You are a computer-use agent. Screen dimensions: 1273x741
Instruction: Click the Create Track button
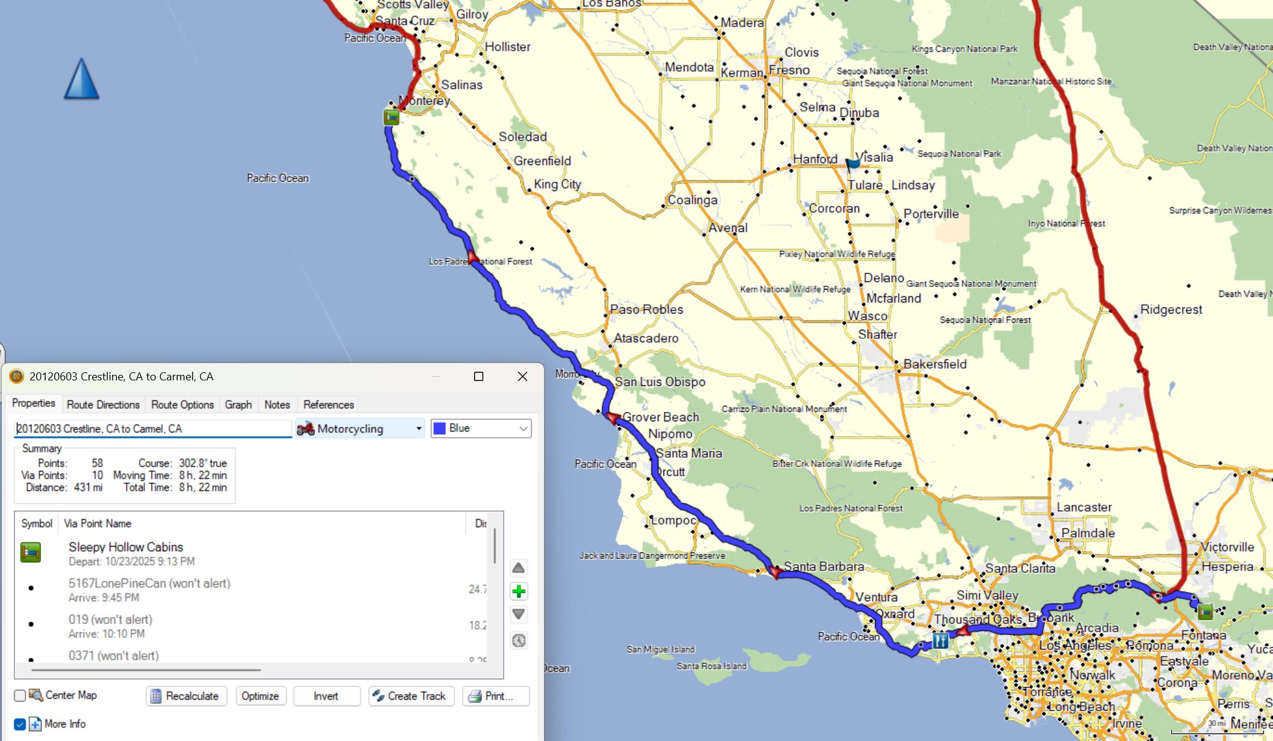(x=411, y=696)
